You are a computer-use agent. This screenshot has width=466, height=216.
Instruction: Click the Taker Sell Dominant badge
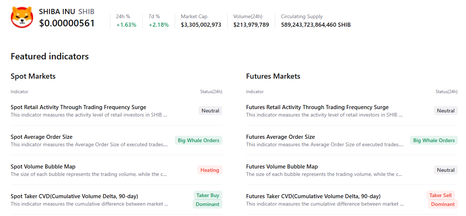click(x=442, y=200)
